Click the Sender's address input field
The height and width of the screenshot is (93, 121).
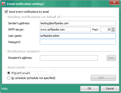coord(78,23)
